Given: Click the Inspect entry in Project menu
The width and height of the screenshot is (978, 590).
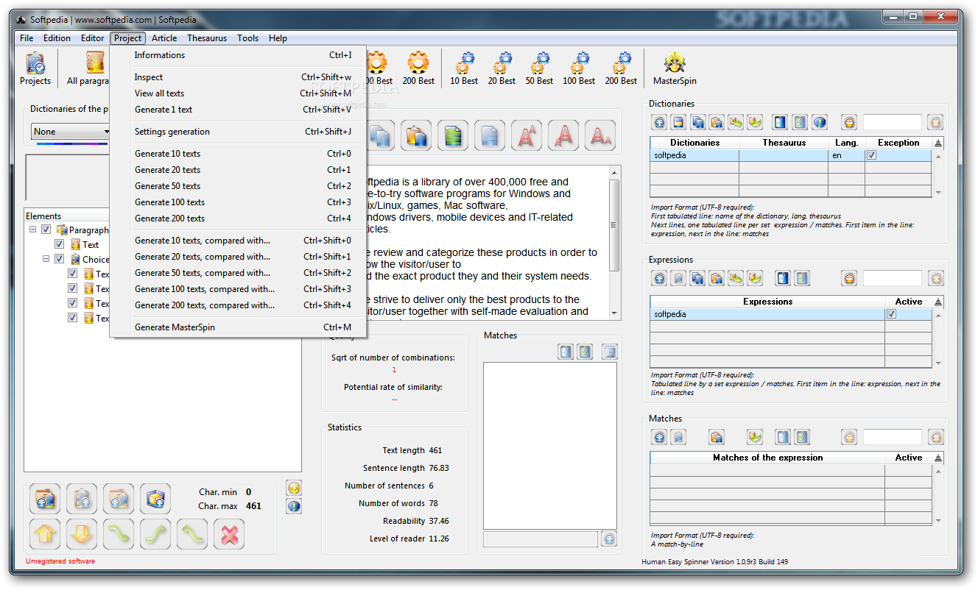Looking at the screenshot, I should [239, 77].
